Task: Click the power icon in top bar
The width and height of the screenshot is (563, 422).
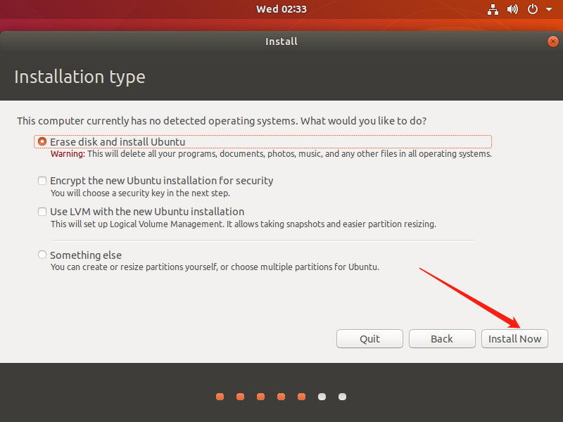Action: [x=533, y=9]
